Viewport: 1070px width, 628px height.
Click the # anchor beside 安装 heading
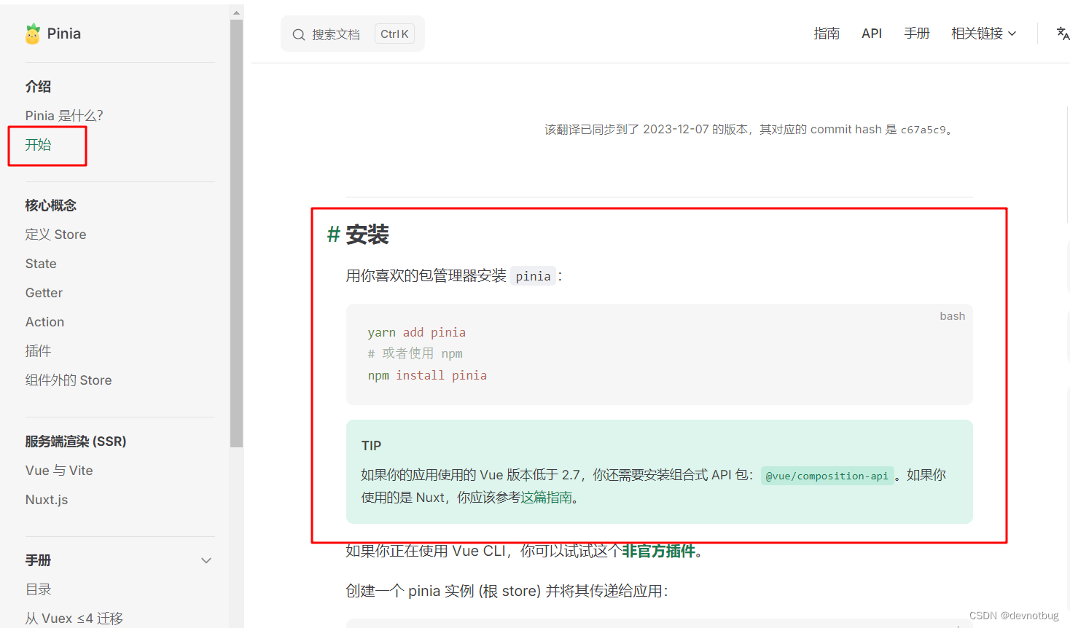[x=334, y=235]
